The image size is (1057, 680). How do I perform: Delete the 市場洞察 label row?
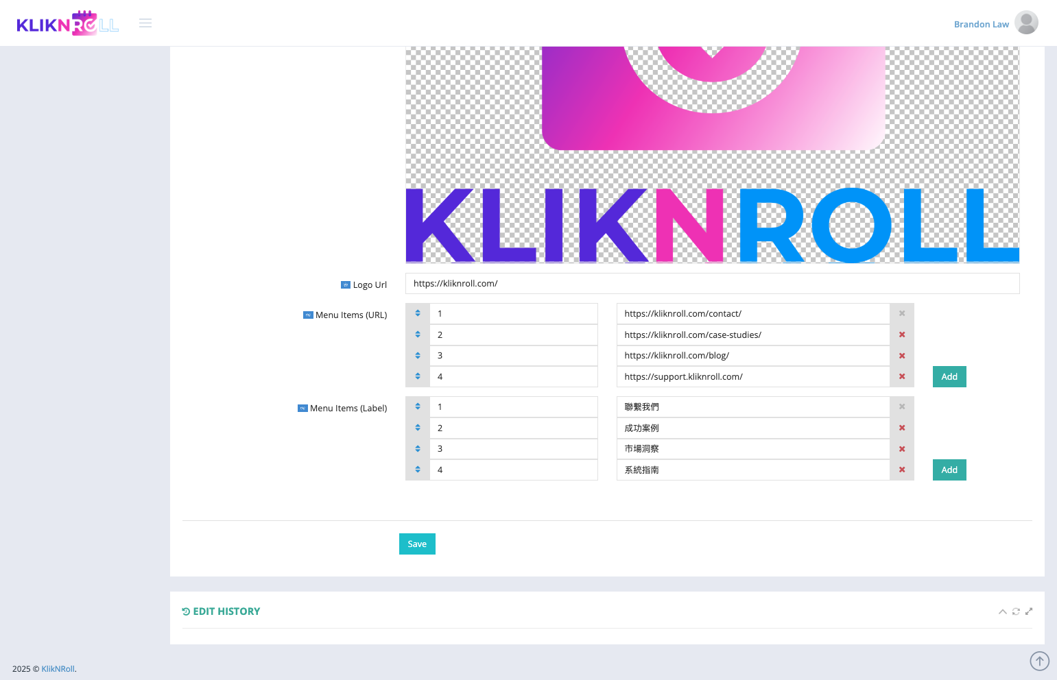click(902, 449)
